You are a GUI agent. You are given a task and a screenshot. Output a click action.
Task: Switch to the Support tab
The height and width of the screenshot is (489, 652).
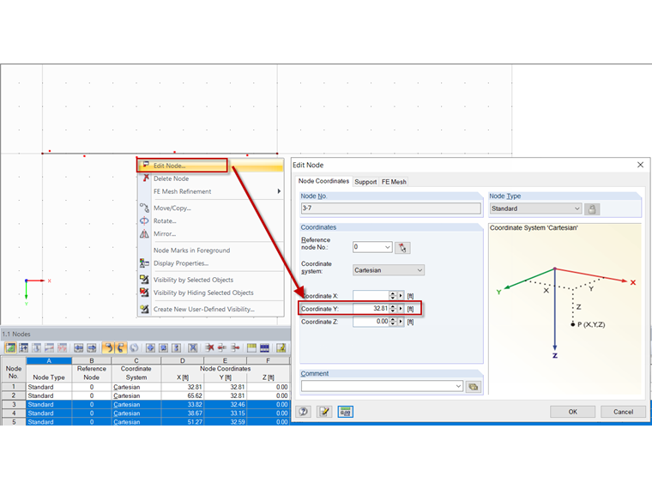click(x=365, y=182)
